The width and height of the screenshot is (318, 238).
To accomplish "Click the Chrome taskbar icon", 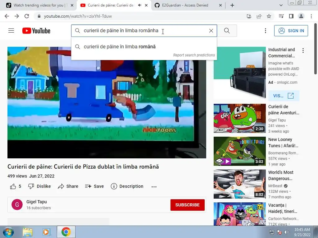I will tap(66, 232).
